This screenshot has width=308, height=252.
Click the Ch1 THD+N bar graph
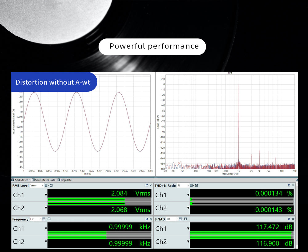coord(241,200)
